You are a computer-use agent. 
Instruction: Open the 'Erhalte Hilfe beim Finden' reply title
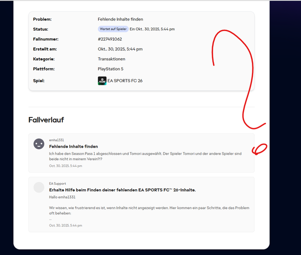[122, 190]
